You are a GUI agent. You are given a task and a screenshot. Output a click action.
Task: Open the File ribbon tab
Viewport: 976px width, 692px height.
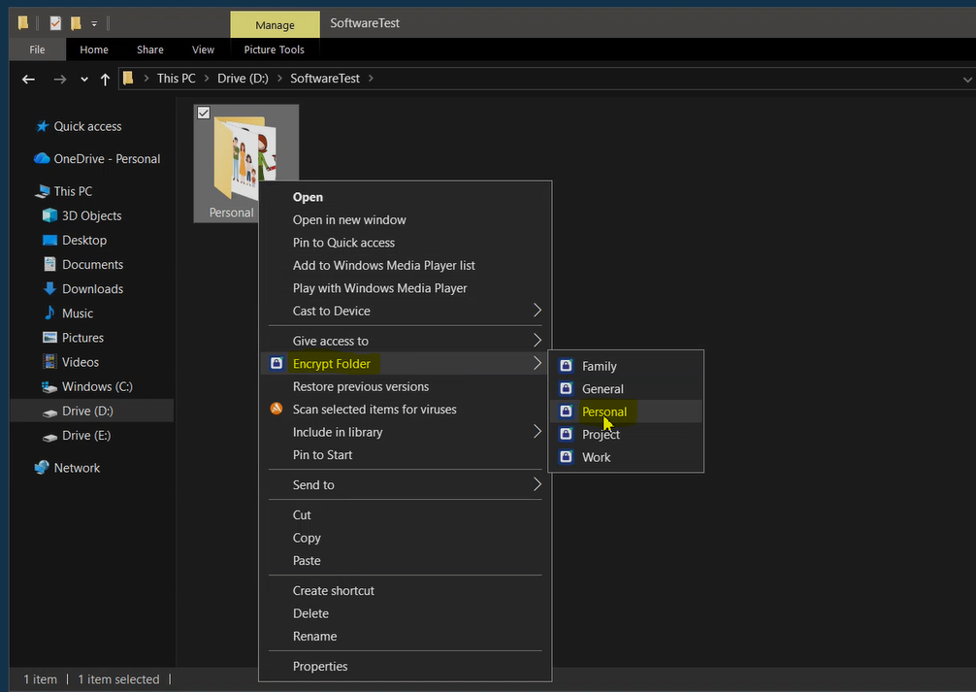pyautogui.click(x=37, y=49)
